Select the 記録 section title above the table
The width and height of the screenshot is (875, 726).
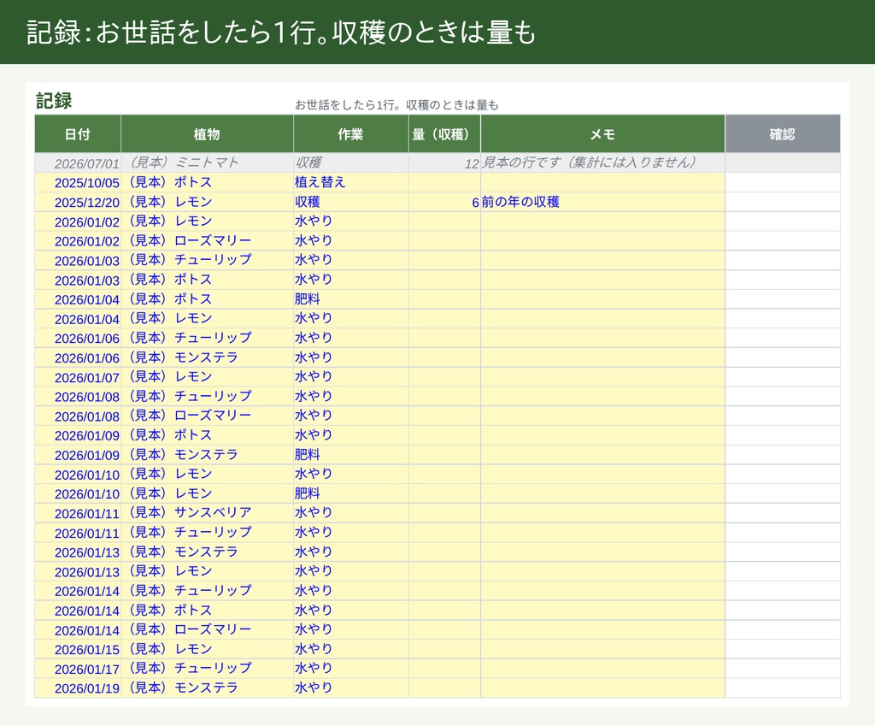coord(54,101)
